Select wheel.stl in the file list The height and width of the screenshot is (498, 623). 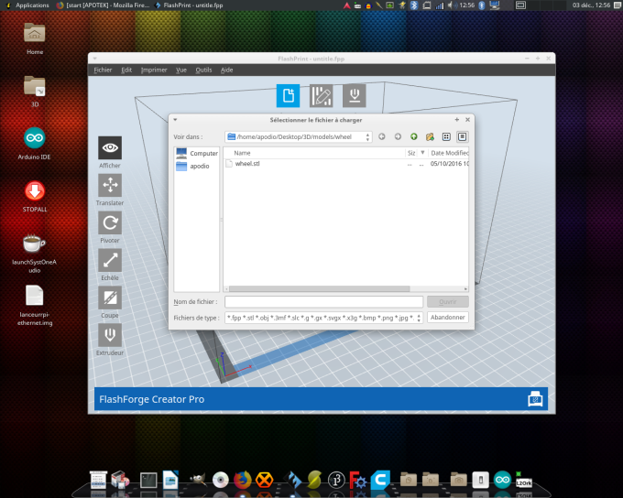[x=247, y=163]
